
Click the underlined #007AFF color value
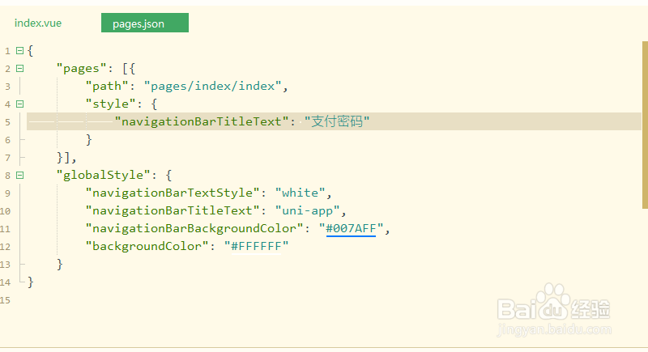[x=351, y=228]
